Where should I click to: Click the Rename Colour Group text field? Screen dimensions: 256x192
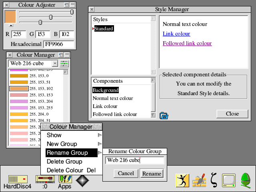point(135,160)
